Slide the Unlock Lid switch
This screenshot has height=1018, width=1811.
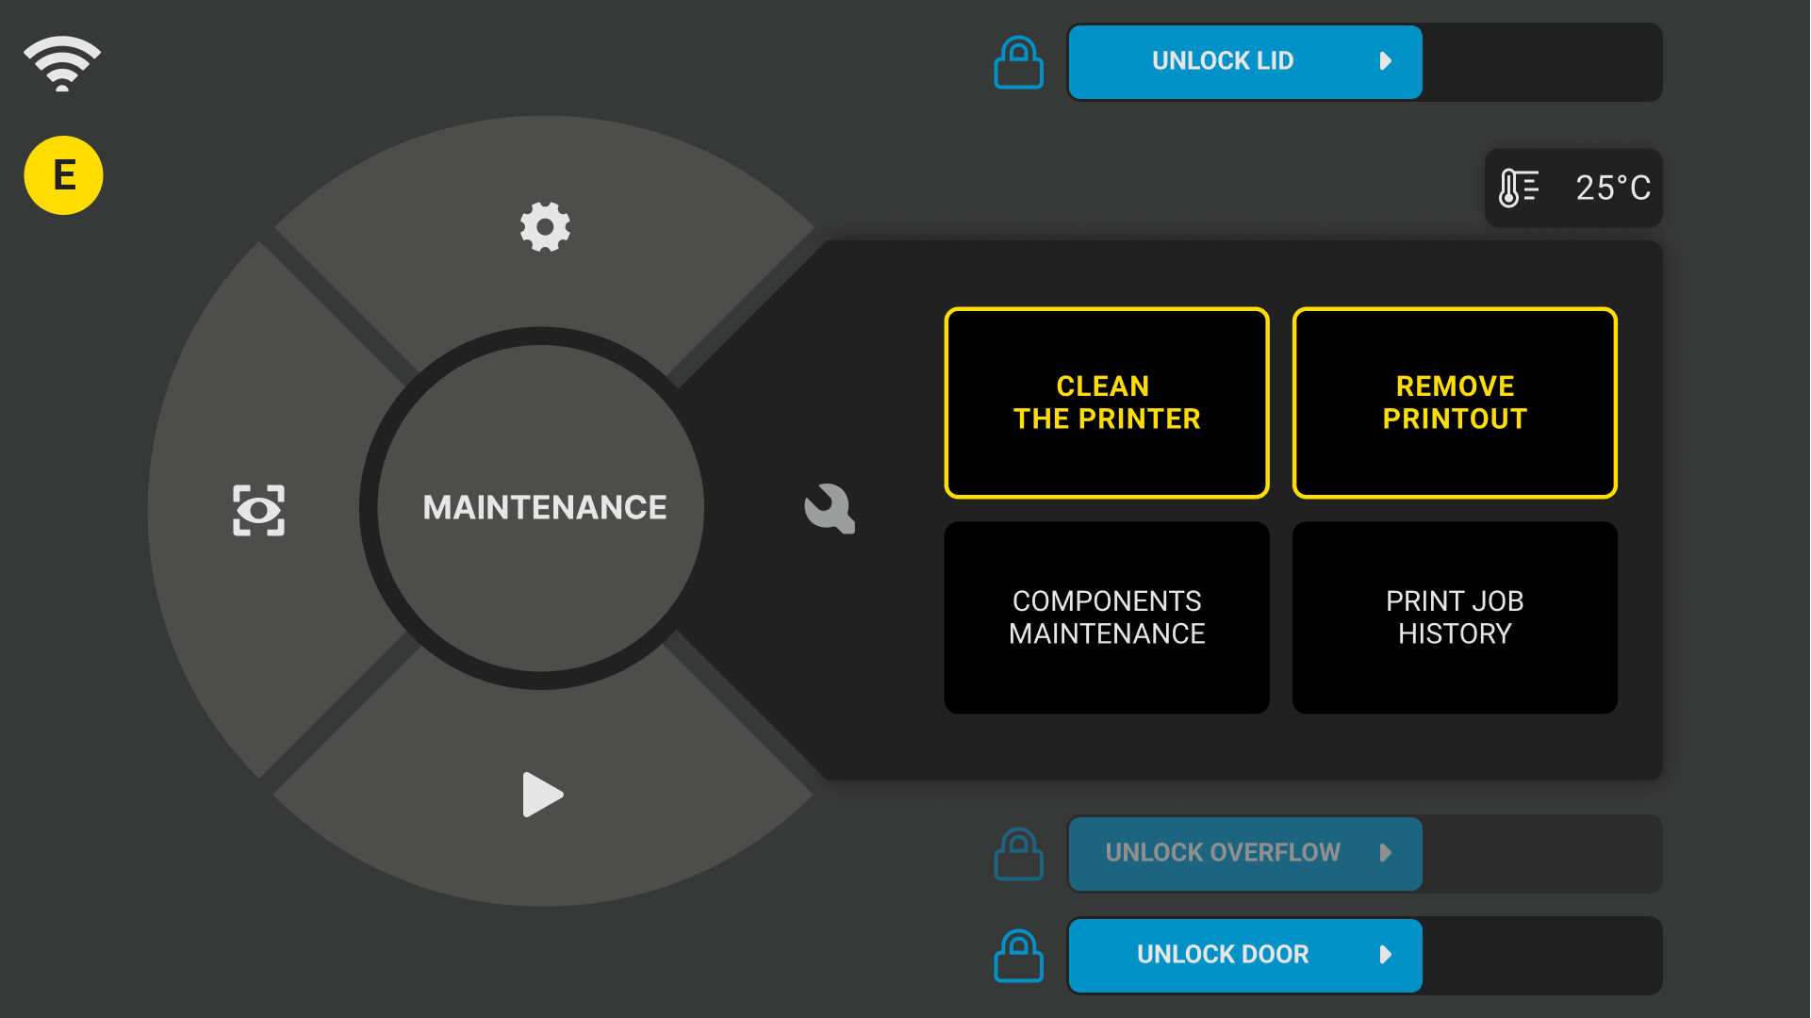point(1222,61)
